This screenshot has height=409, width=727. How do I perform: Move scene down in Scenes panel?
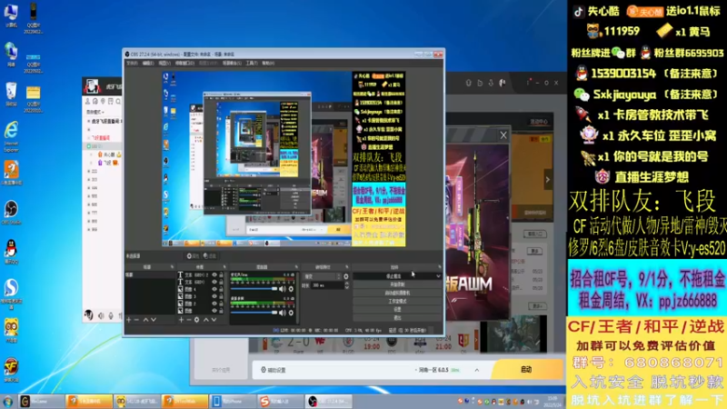click(x=154, y=320)
